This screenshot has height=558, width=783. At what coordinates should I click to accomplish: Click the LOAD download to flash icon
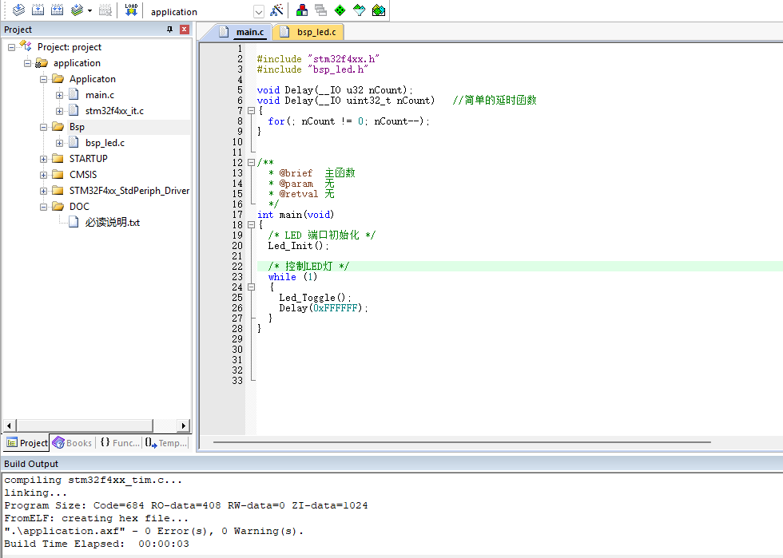[131, 10]
